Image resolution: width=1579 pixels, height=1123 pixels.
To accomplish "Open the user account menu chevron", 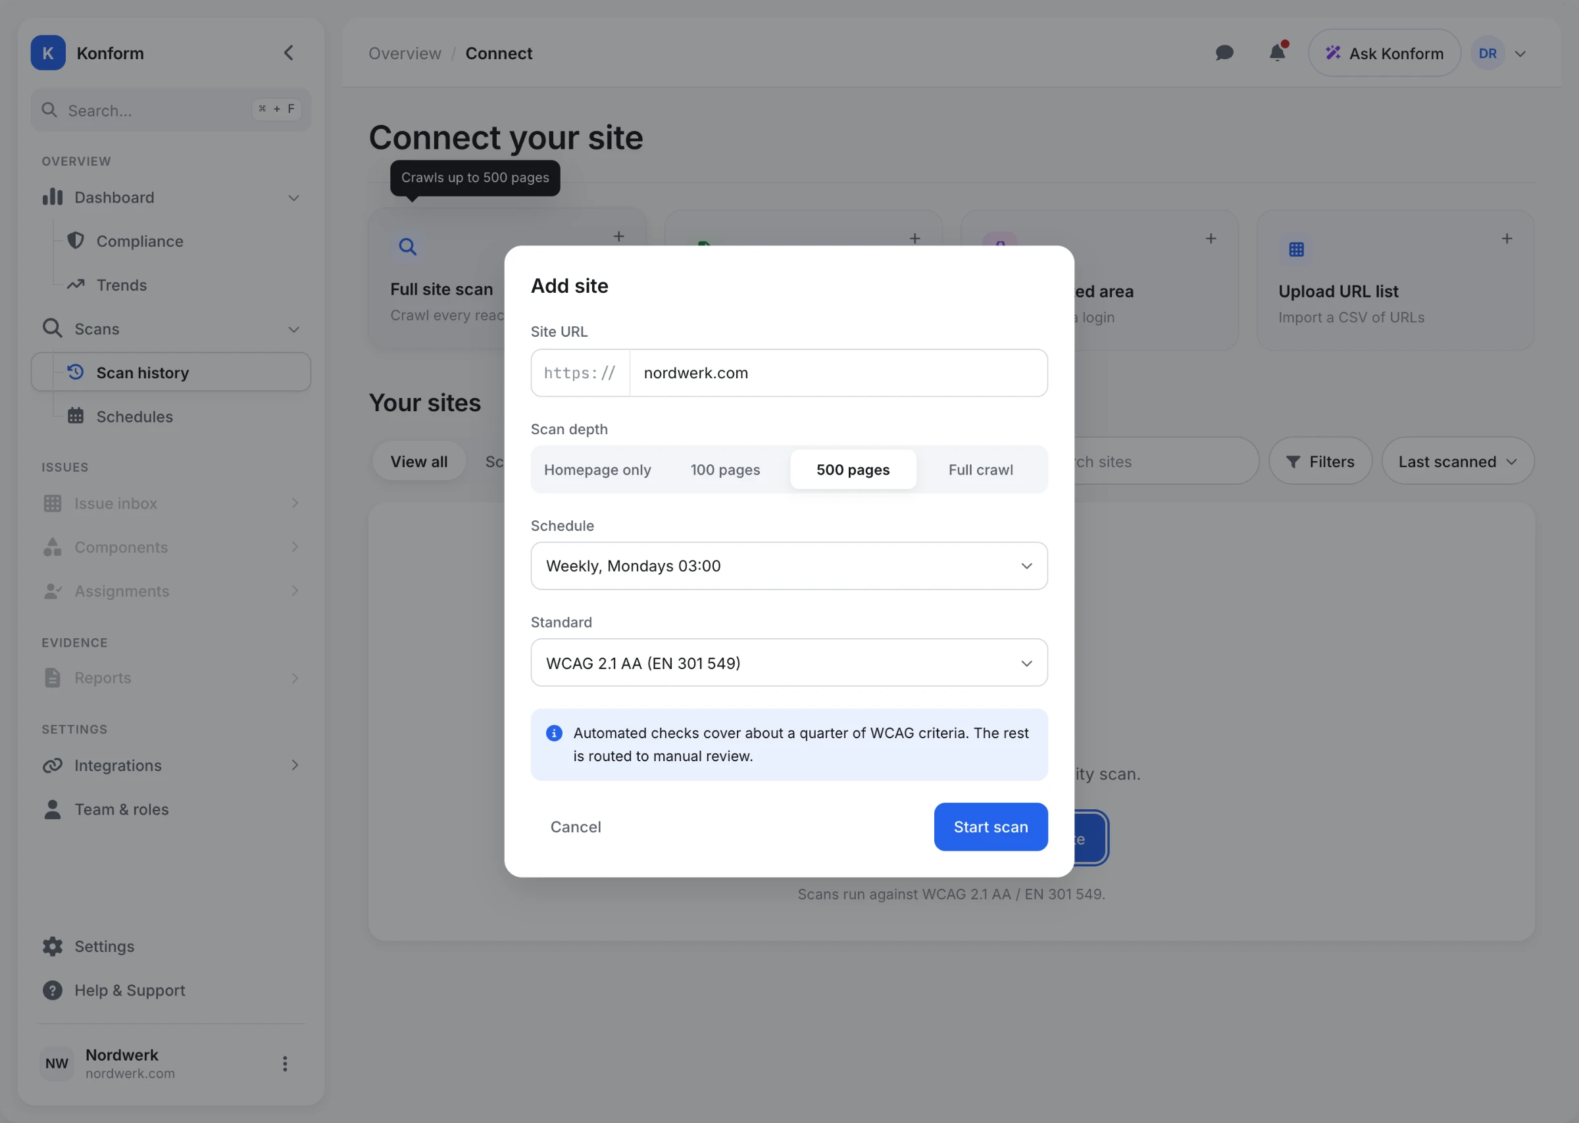I will [1520, 54].
